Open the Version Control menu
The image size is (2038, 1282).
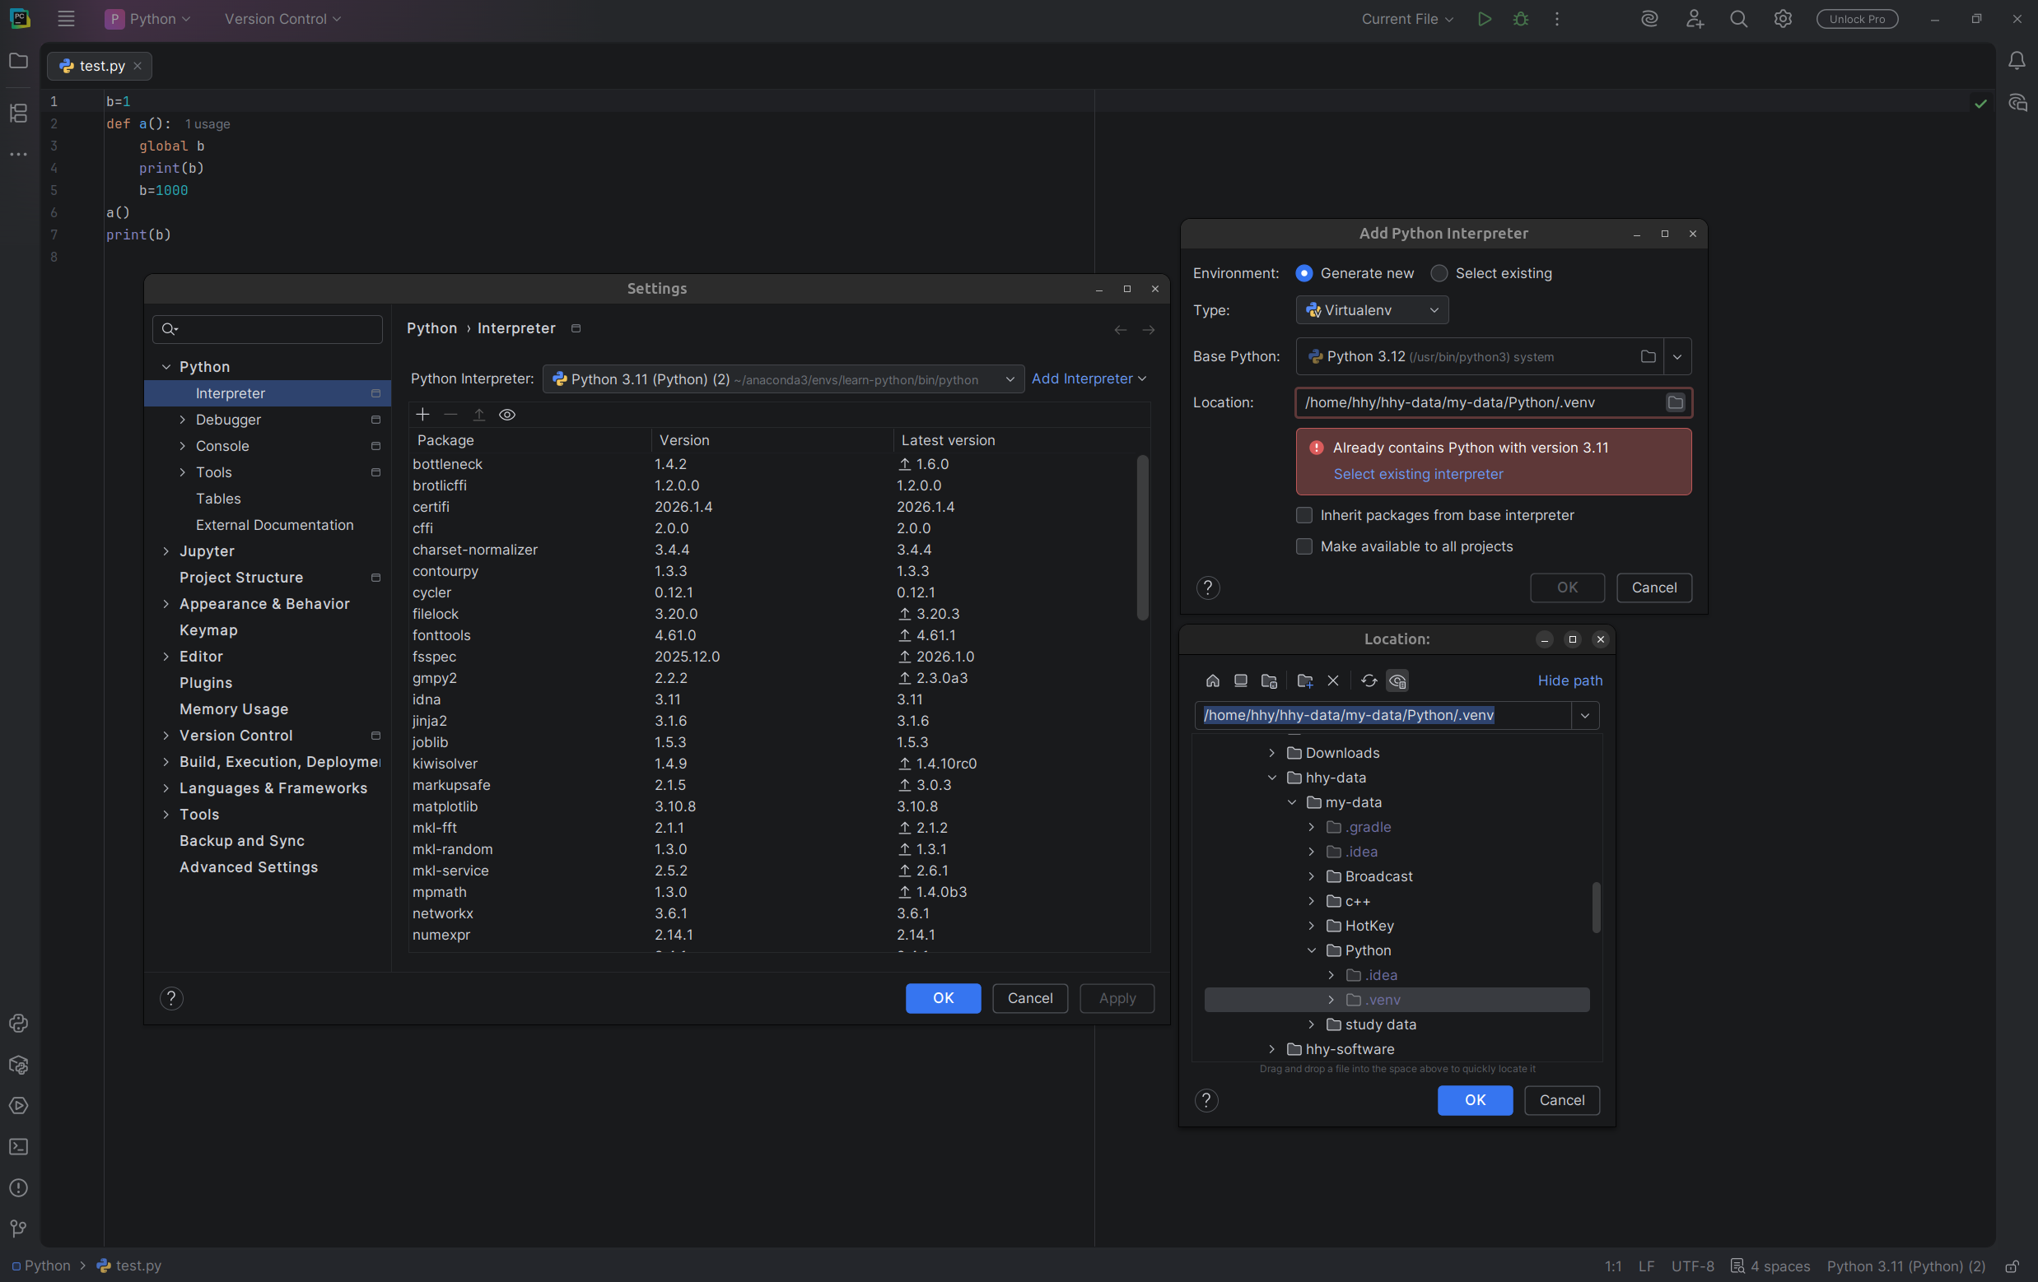coord(282,19)
